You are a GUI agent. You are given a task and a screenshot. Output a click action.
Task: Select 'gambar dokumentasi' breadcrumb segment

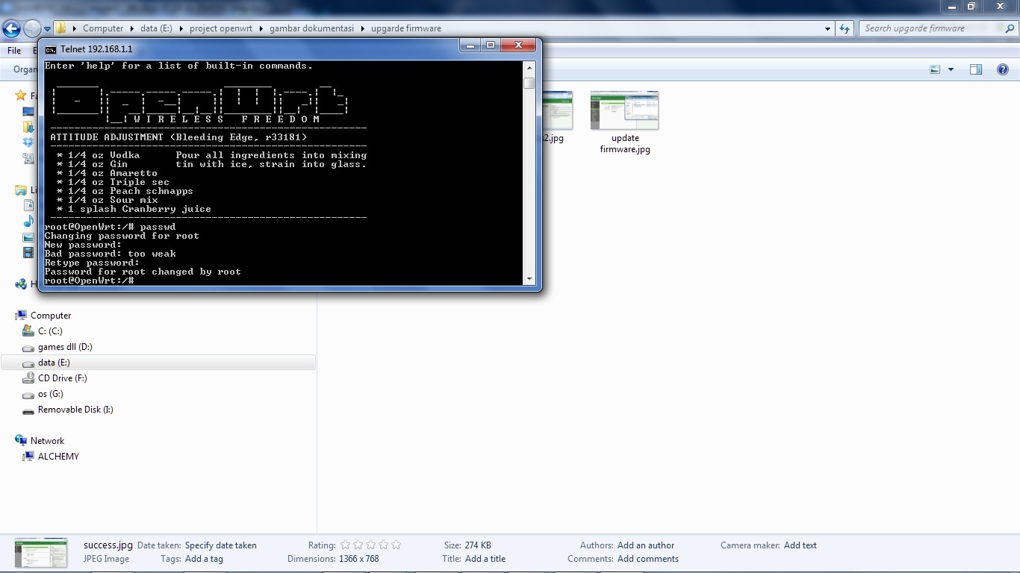pos(311,28)
